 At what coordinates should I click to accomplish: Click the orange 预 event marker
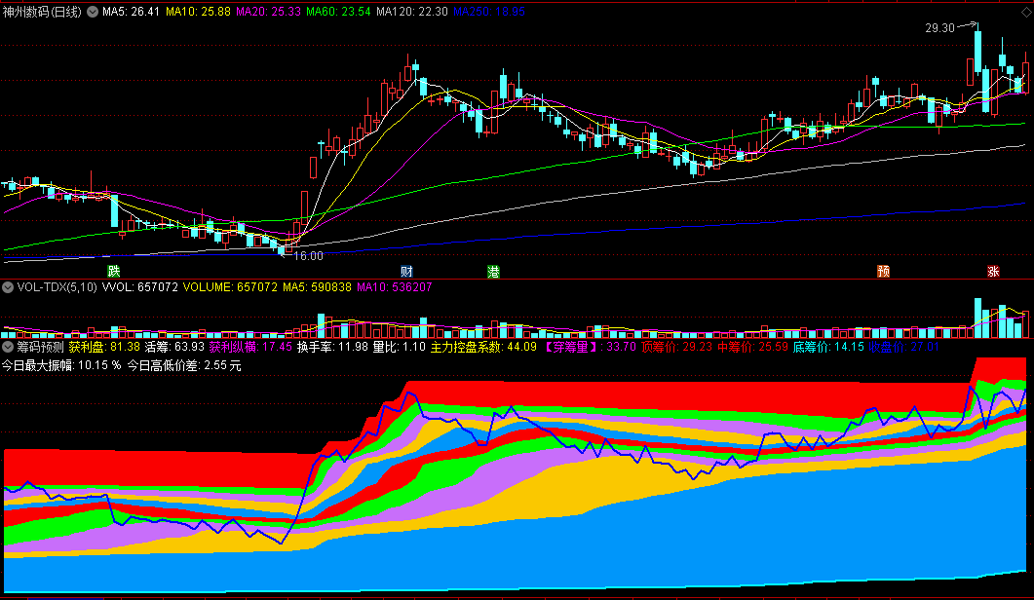pos(884,271)
